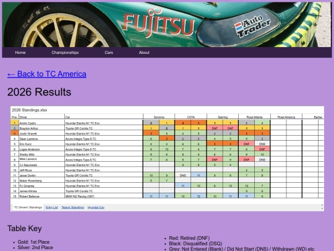The height and width of the screenshot is (251, 334).
Task: Click the Gold: 1st Place key entry
Action: pos(33,242)
